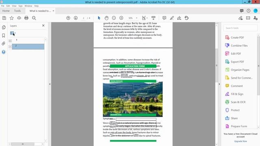
Task: Open the fit page options tool
Action: [145, 18]
